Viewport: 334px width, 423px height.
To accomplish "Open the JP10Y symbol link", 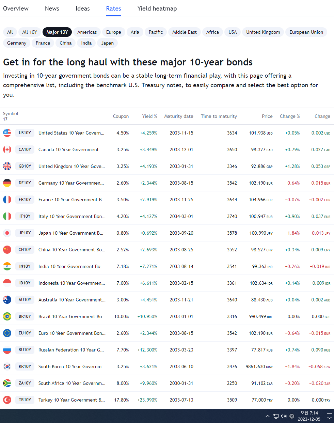I will click(25, 233).
